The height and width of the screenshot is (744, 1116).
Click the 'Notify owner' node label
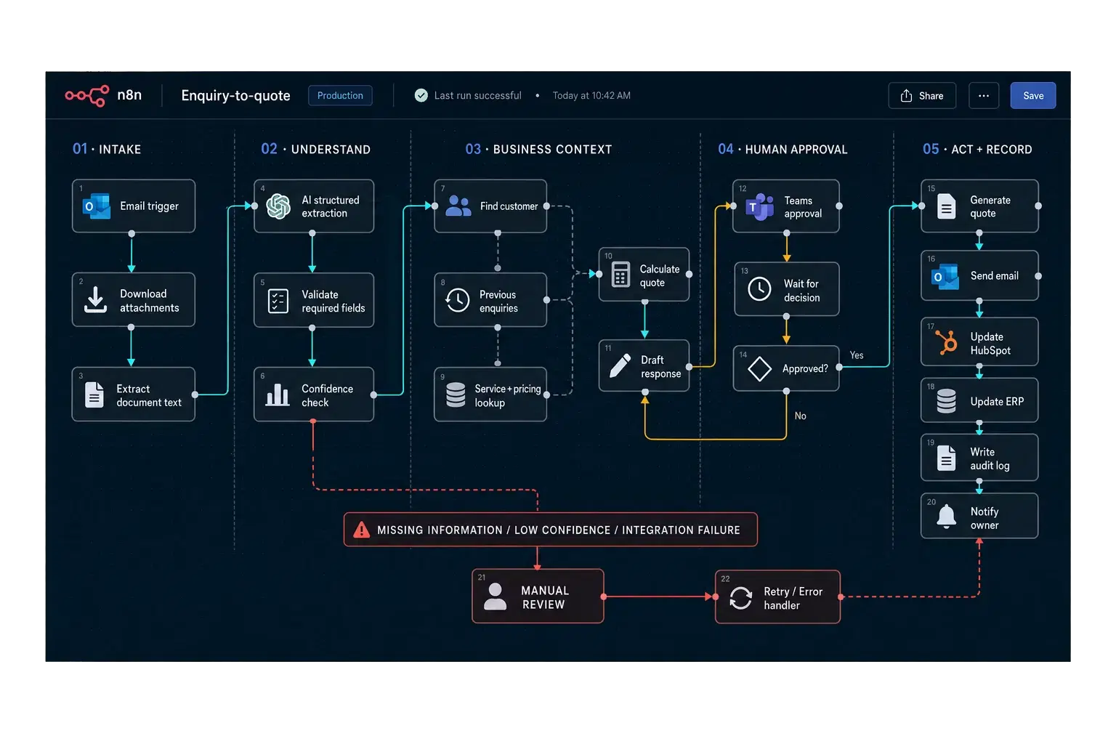coord(984,518)
